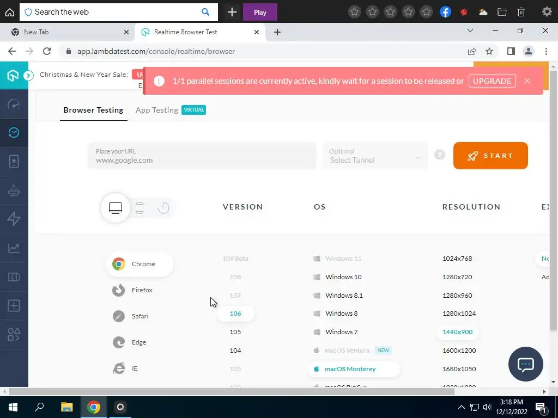Go back to previous page
The height and width of the screenshot is (418, 558).
[12, 51]
